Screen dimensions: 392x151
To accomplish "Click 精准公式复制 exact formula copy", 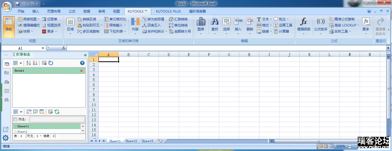I will [x=342, y=19].
